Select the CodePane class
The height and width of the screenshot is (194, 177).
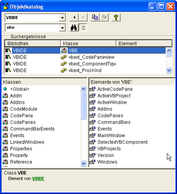pyautogui.click(x=21, y=116)
